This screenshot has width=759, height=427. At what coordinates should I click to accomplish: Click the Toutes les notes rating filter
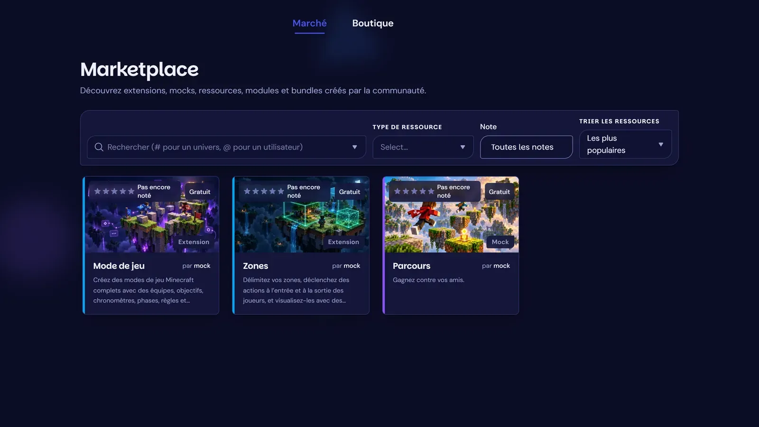tap(526, 147)
